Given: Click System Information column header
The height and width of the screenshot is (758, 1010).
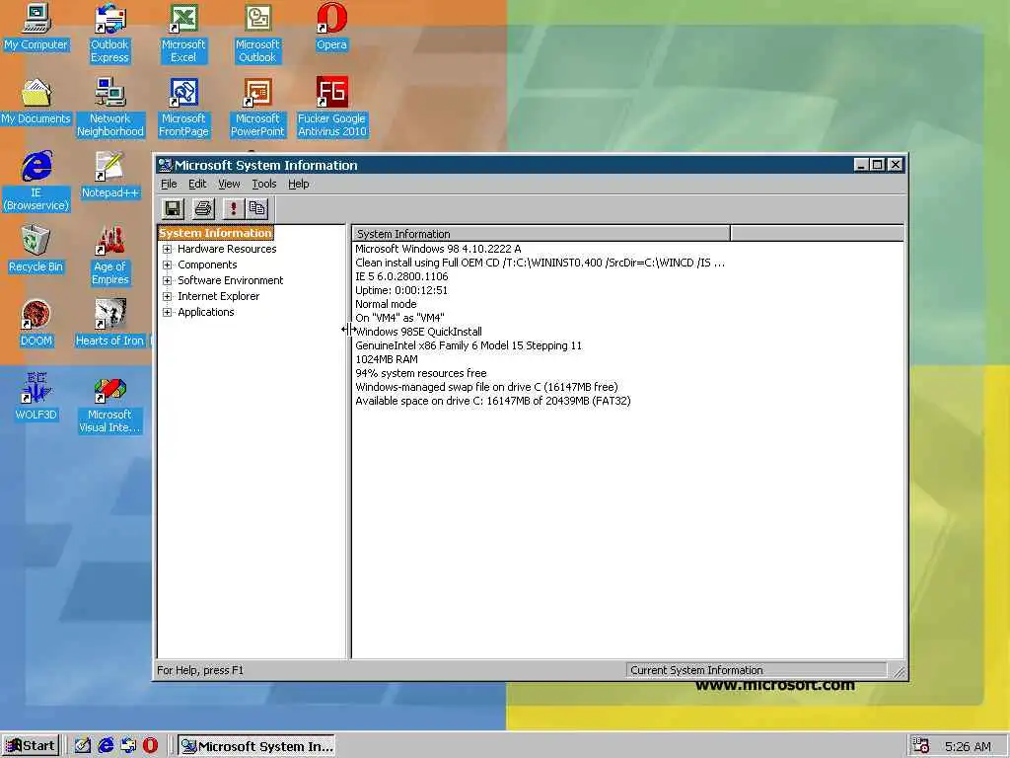Looking at the screenshot, I should [x=541, y=233].
